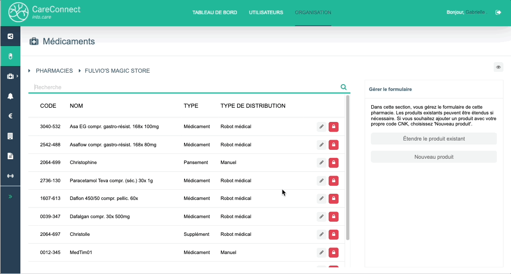The height and width of the screenshot is (274, 511).
Task: Edit the Daflon 450/50 row
Action: pyautogui.click(x=321, y=199)
